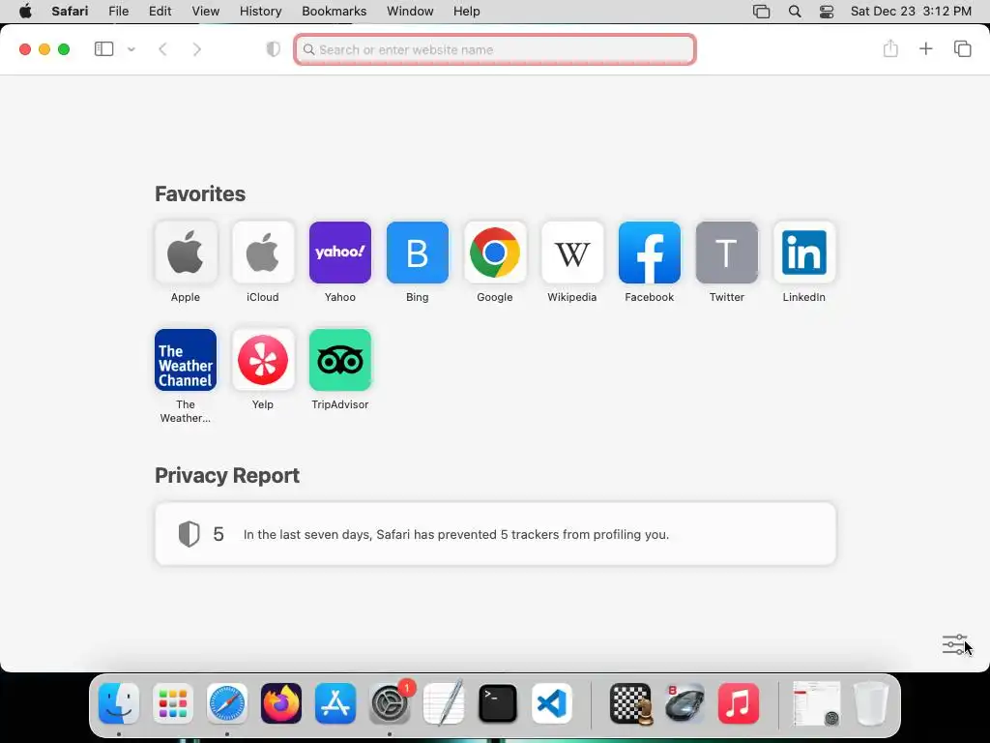Open the Apple favorite
This screenshot has width=990, height=743.
[185, 253]
